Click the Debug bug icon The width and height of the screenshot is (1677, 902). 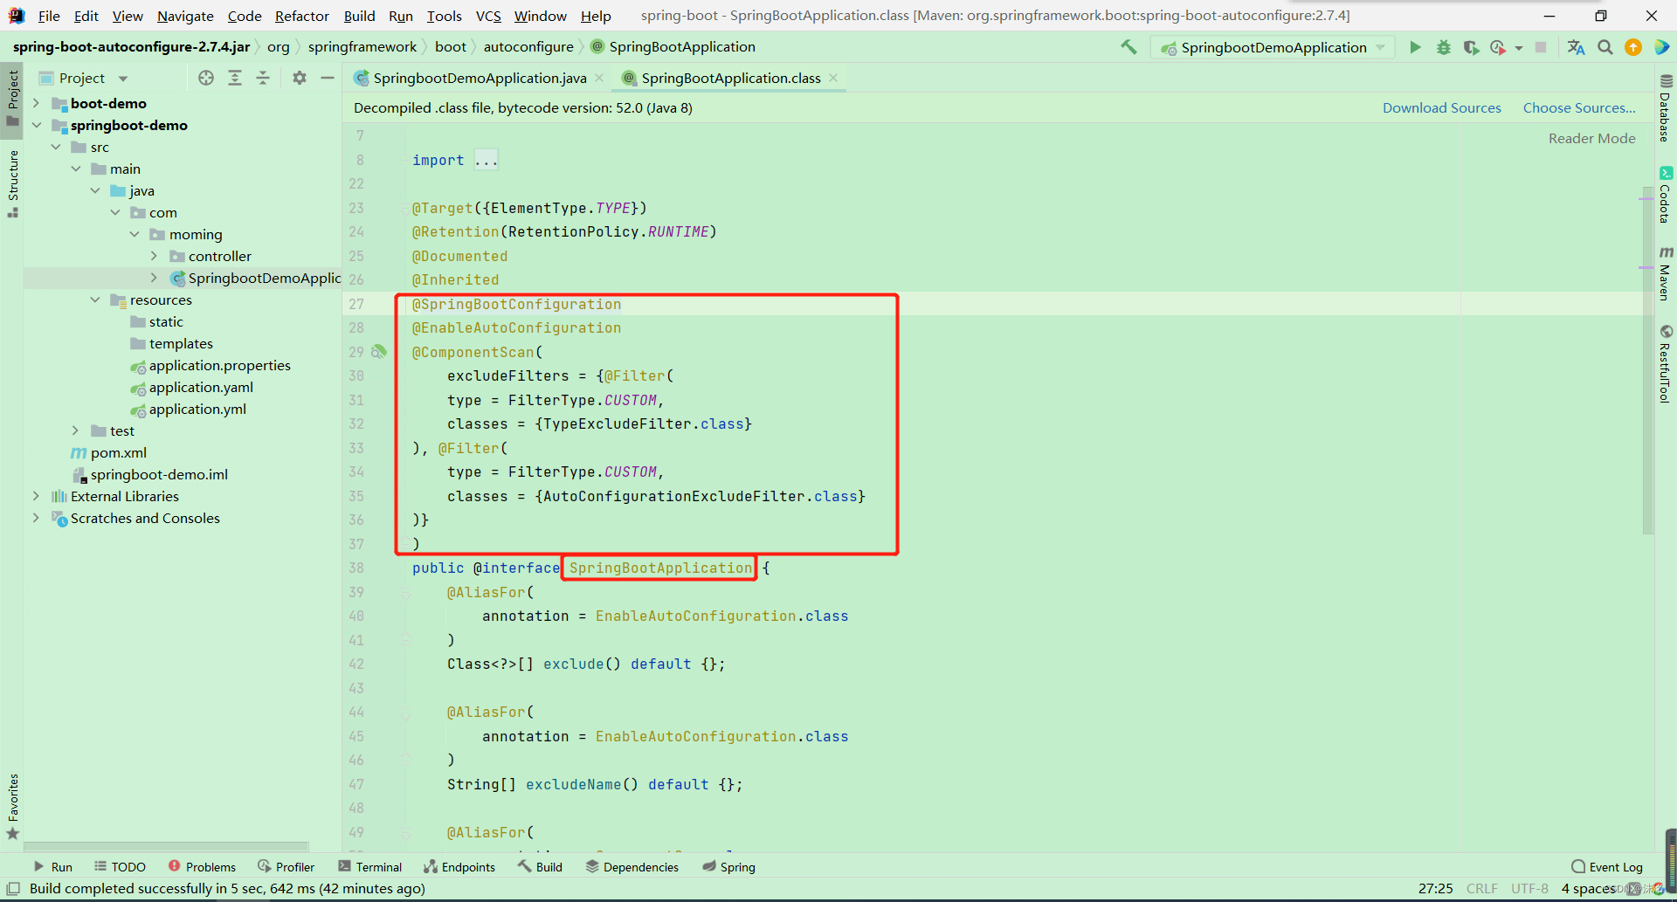click(1443, 47)
